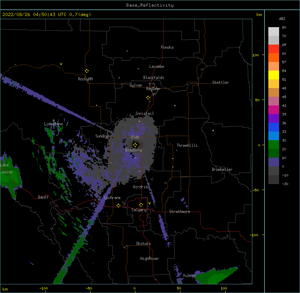Click the Lacombe city label

pos(157,66)
